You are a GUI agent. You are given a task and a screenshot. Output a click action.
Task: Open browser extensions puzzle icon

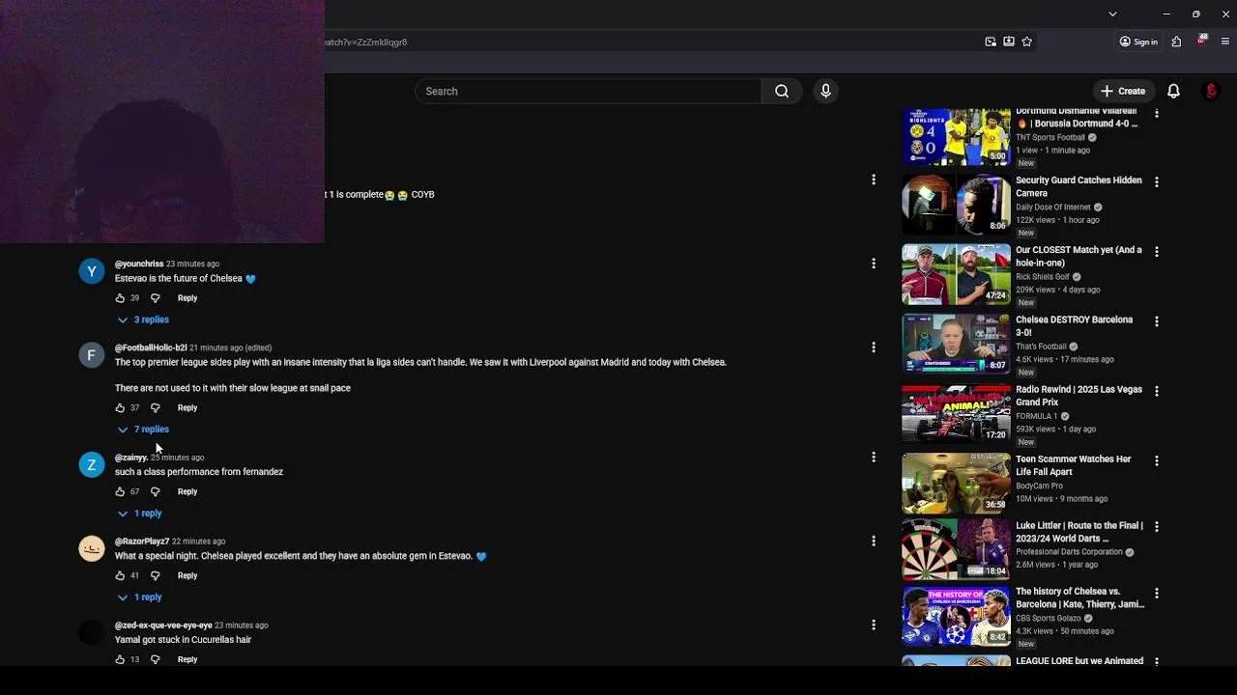(1176, 42)
